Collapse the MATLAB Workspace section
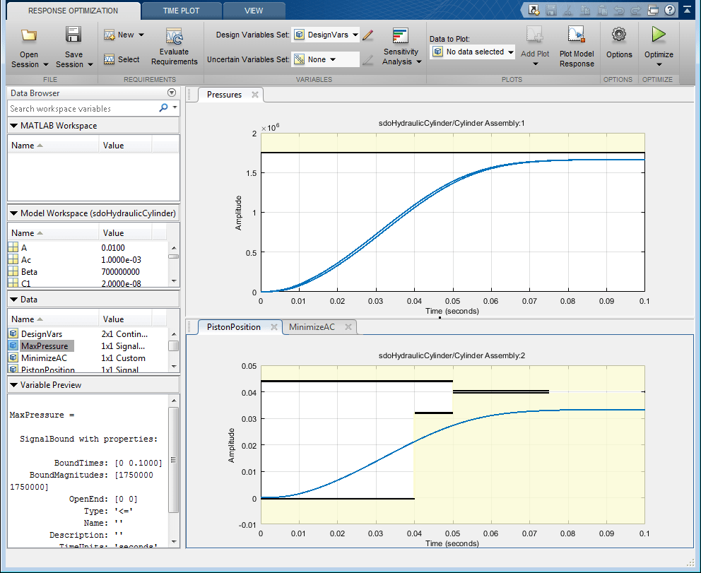 point(15,126)
